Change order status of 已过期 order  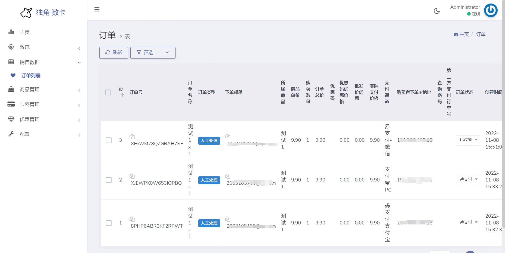point(468,140)
